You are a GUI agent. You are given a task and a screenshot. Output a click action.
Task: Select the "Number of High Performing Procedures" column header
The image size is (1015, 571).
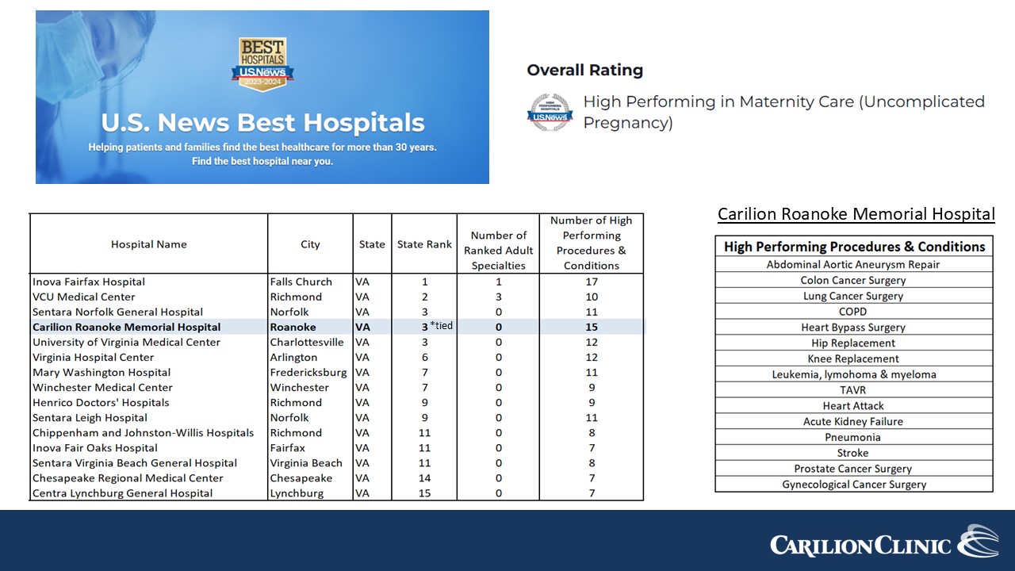pos(592,243)
